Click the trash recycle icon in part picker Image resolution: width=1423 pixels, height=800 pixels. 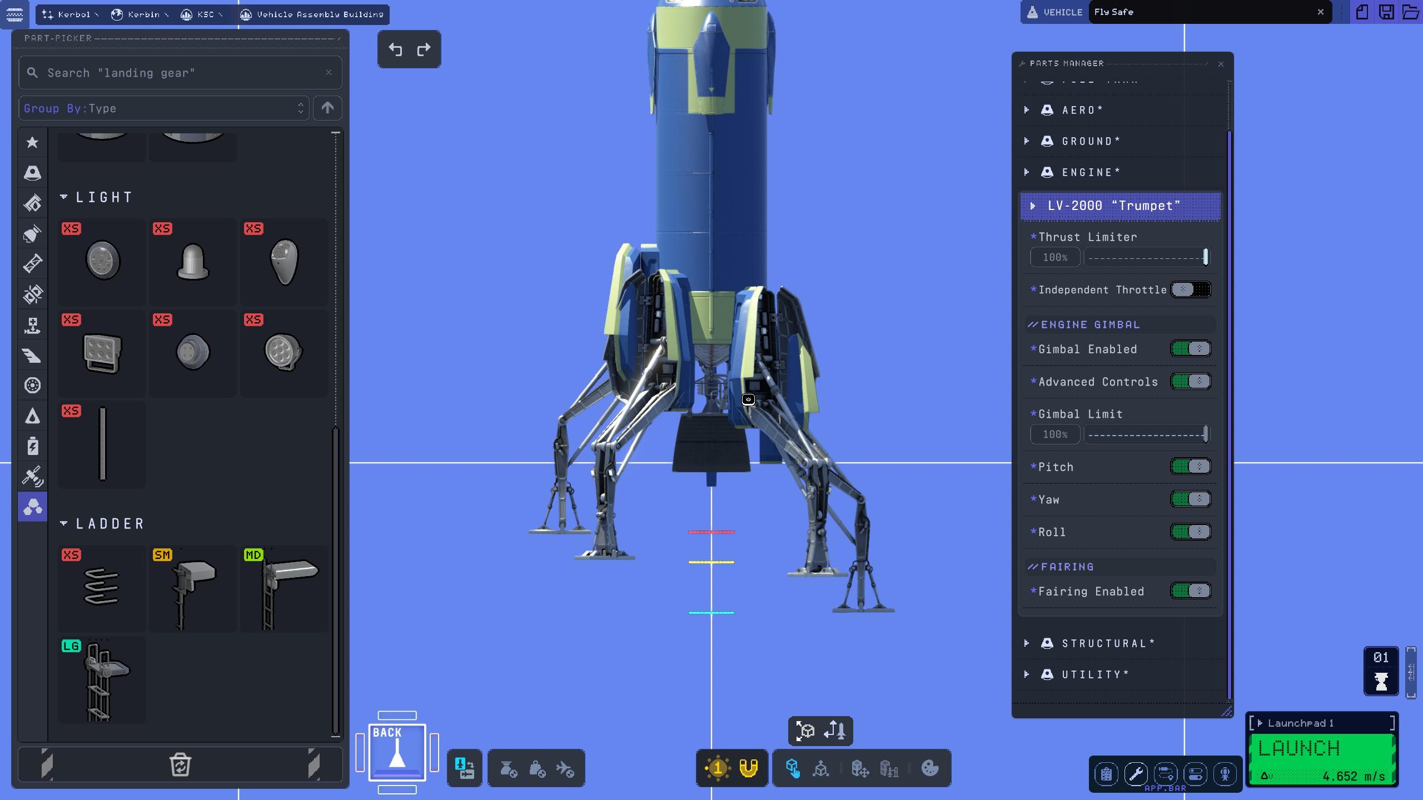180,765
